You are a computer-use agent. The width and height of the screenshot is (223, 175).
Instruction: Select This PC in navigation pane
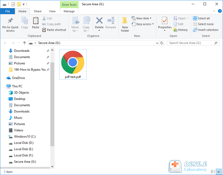pyautogui.click(x=14, y=86)
